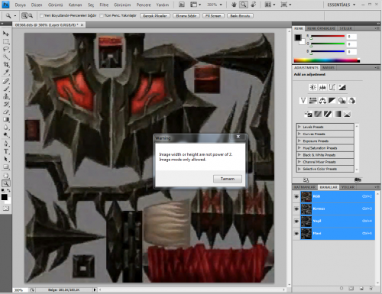Add Photo Filter adjustment icon

pos(342,101)
